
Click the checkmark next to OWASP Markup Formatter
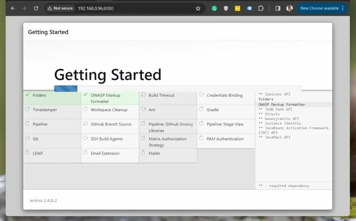pyautogui.click(x=86, y=95)
